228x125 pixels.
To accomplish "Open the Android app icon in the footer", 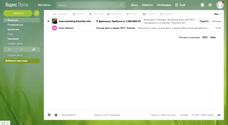I will tap(49, 115).
